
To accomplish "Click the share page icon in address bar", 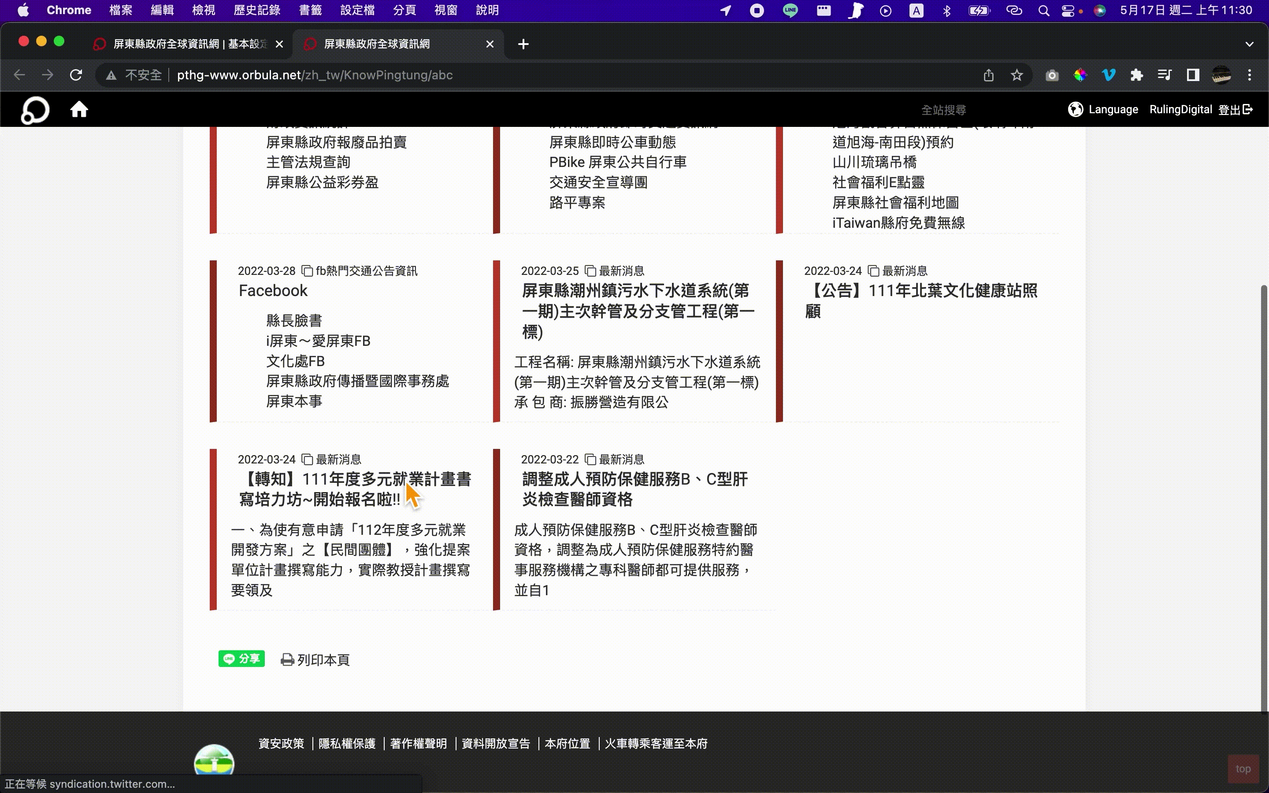I will pyautogui.click(x=988, y=75).
